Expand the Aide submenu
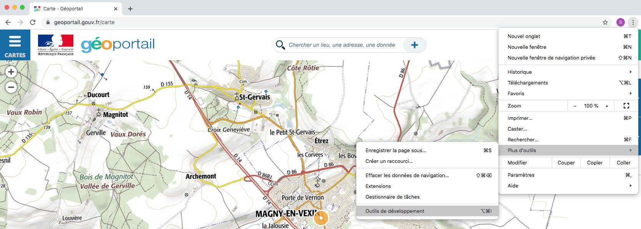Screen dimensions: 641x229 (568, 186)
